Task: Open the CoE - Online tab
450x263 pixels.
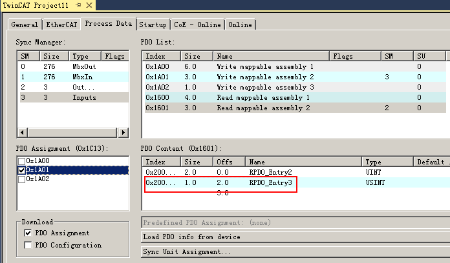Action: (x=197, y=24)
